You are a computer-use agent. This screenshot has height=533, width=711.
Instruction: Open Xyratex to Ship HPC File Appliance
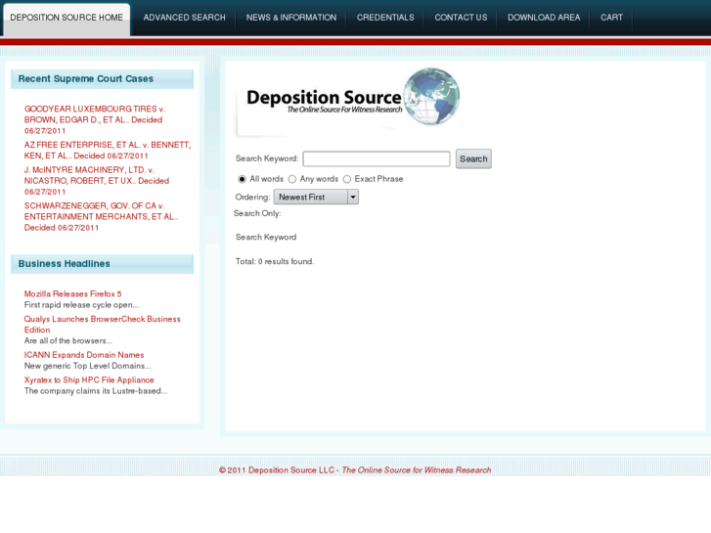[89, 380]
